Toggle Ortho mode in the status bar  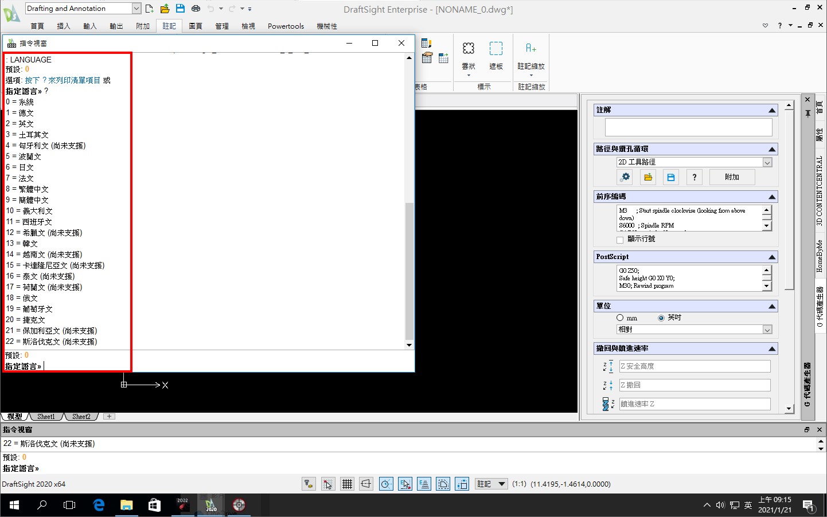[x=366, y=484]
